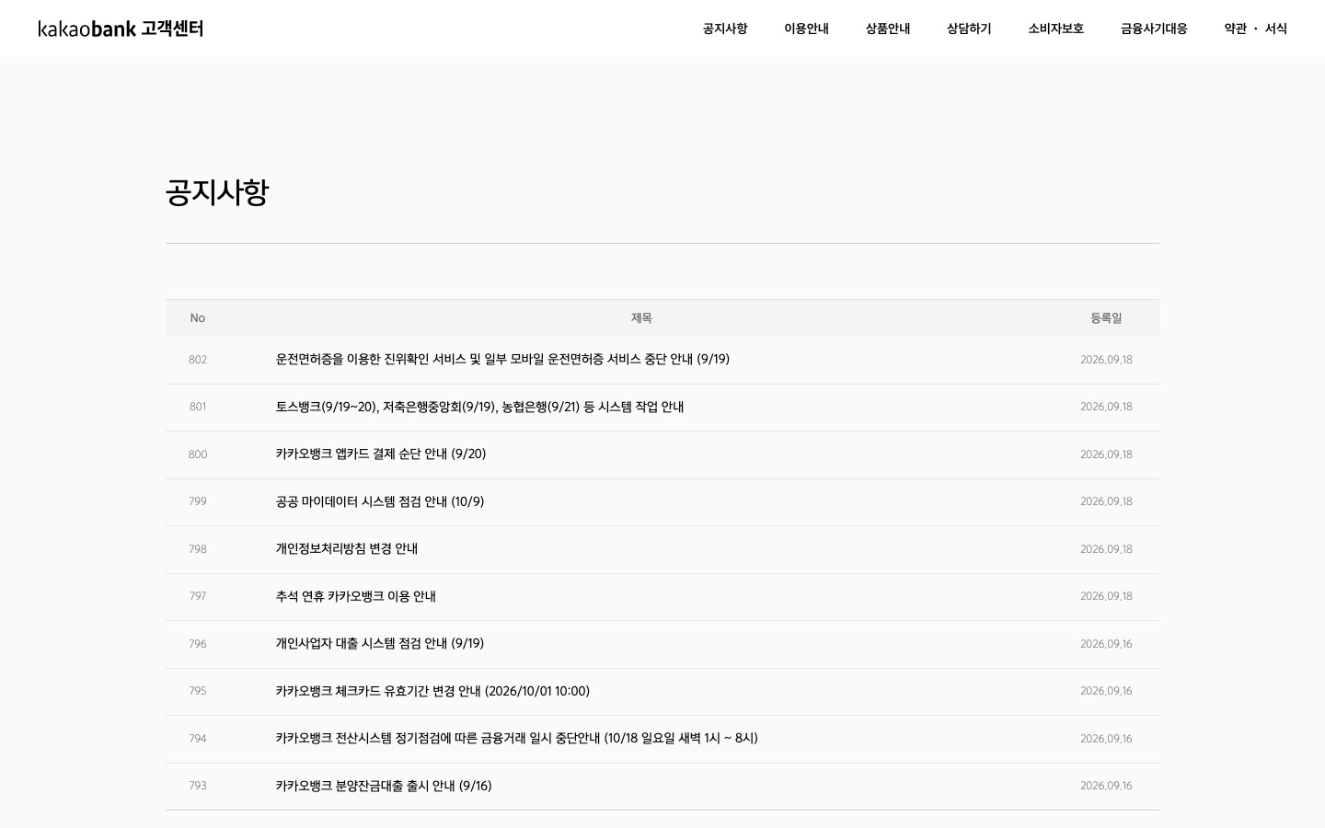
Task: Open the 이용안내 menu
Action: click(806, 29)
